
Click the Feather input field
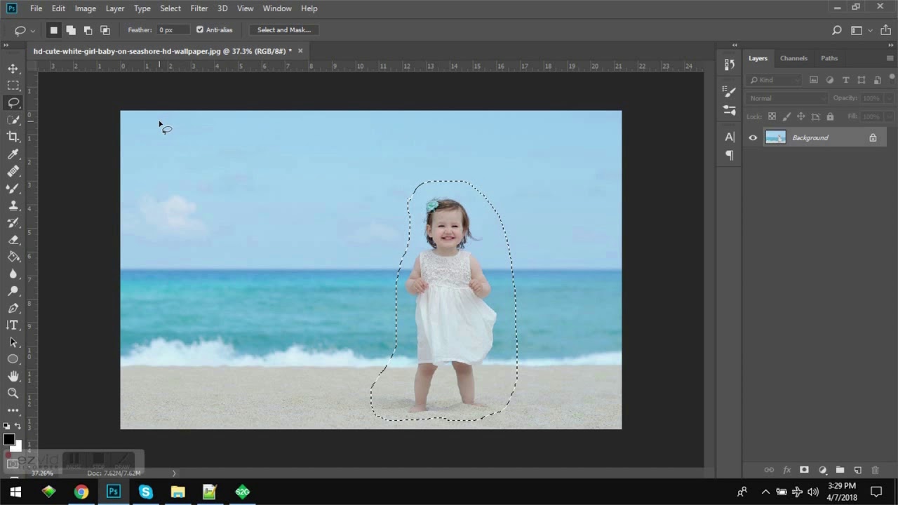173,30
